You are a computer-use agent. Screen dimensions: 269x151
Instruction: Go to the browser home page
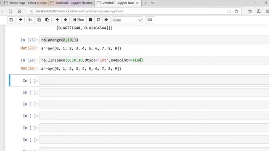pos(20,11)
